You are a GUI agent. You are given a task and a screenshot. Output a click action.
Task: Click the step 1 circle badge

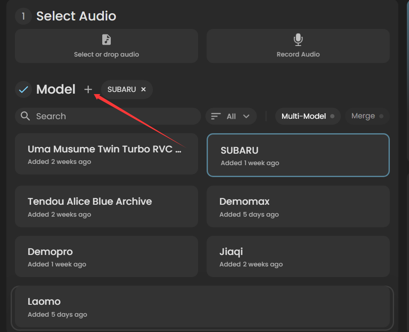23,16
